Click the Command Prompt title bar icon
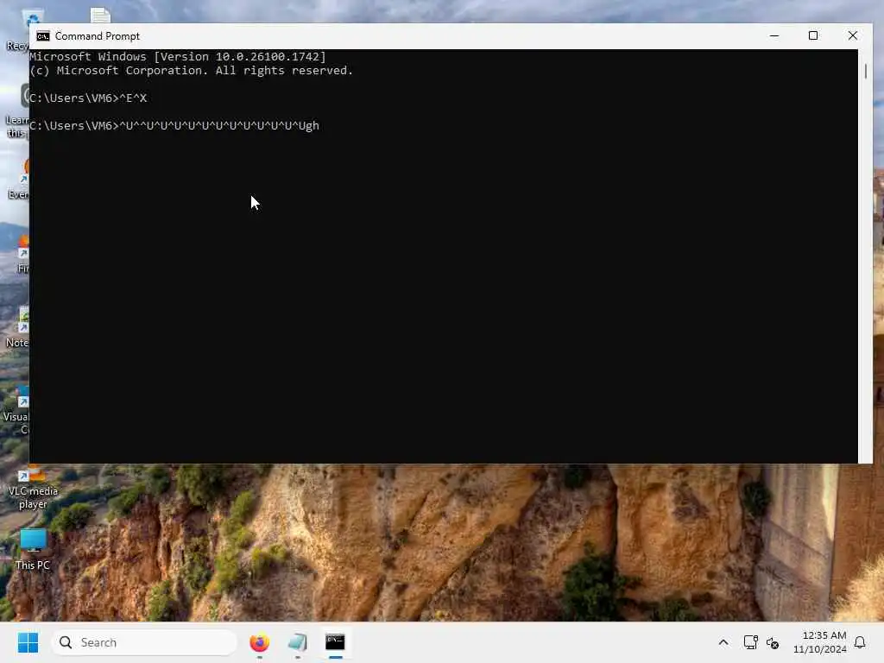Viewport: 884px width, 663px height. click(x=43, y=36)
